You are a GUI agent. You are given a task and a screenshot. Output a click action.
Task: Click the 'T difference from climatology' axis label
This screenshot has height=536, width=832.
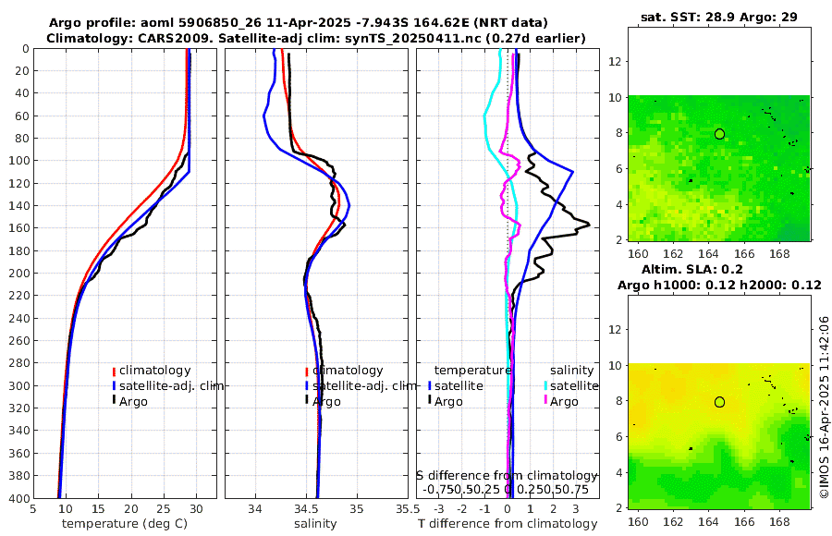508,524
